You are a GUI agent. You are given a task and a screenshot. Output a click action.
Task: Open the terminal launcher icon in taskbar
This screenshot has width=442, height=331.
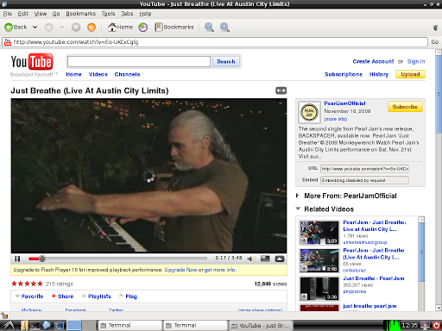35,325
